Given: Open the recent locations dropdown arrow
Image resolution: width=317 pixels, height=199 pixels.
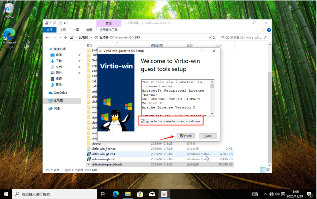Looking at the screenshot, I should pyautogui.click(x=60, y=38).
